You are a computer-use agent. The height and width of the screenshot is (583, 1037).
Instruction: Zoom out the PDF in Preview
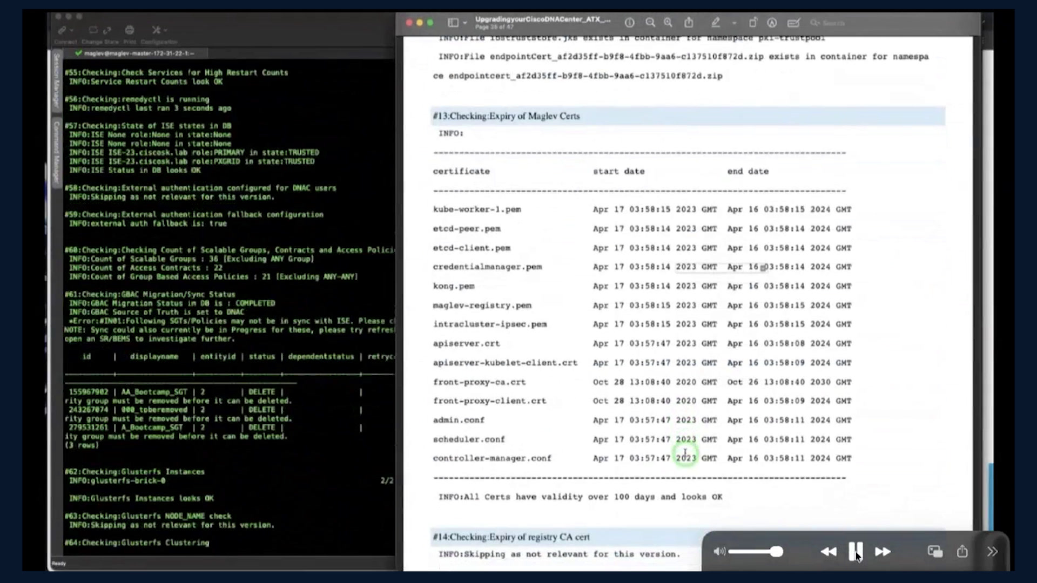click(x=650, y=23)
